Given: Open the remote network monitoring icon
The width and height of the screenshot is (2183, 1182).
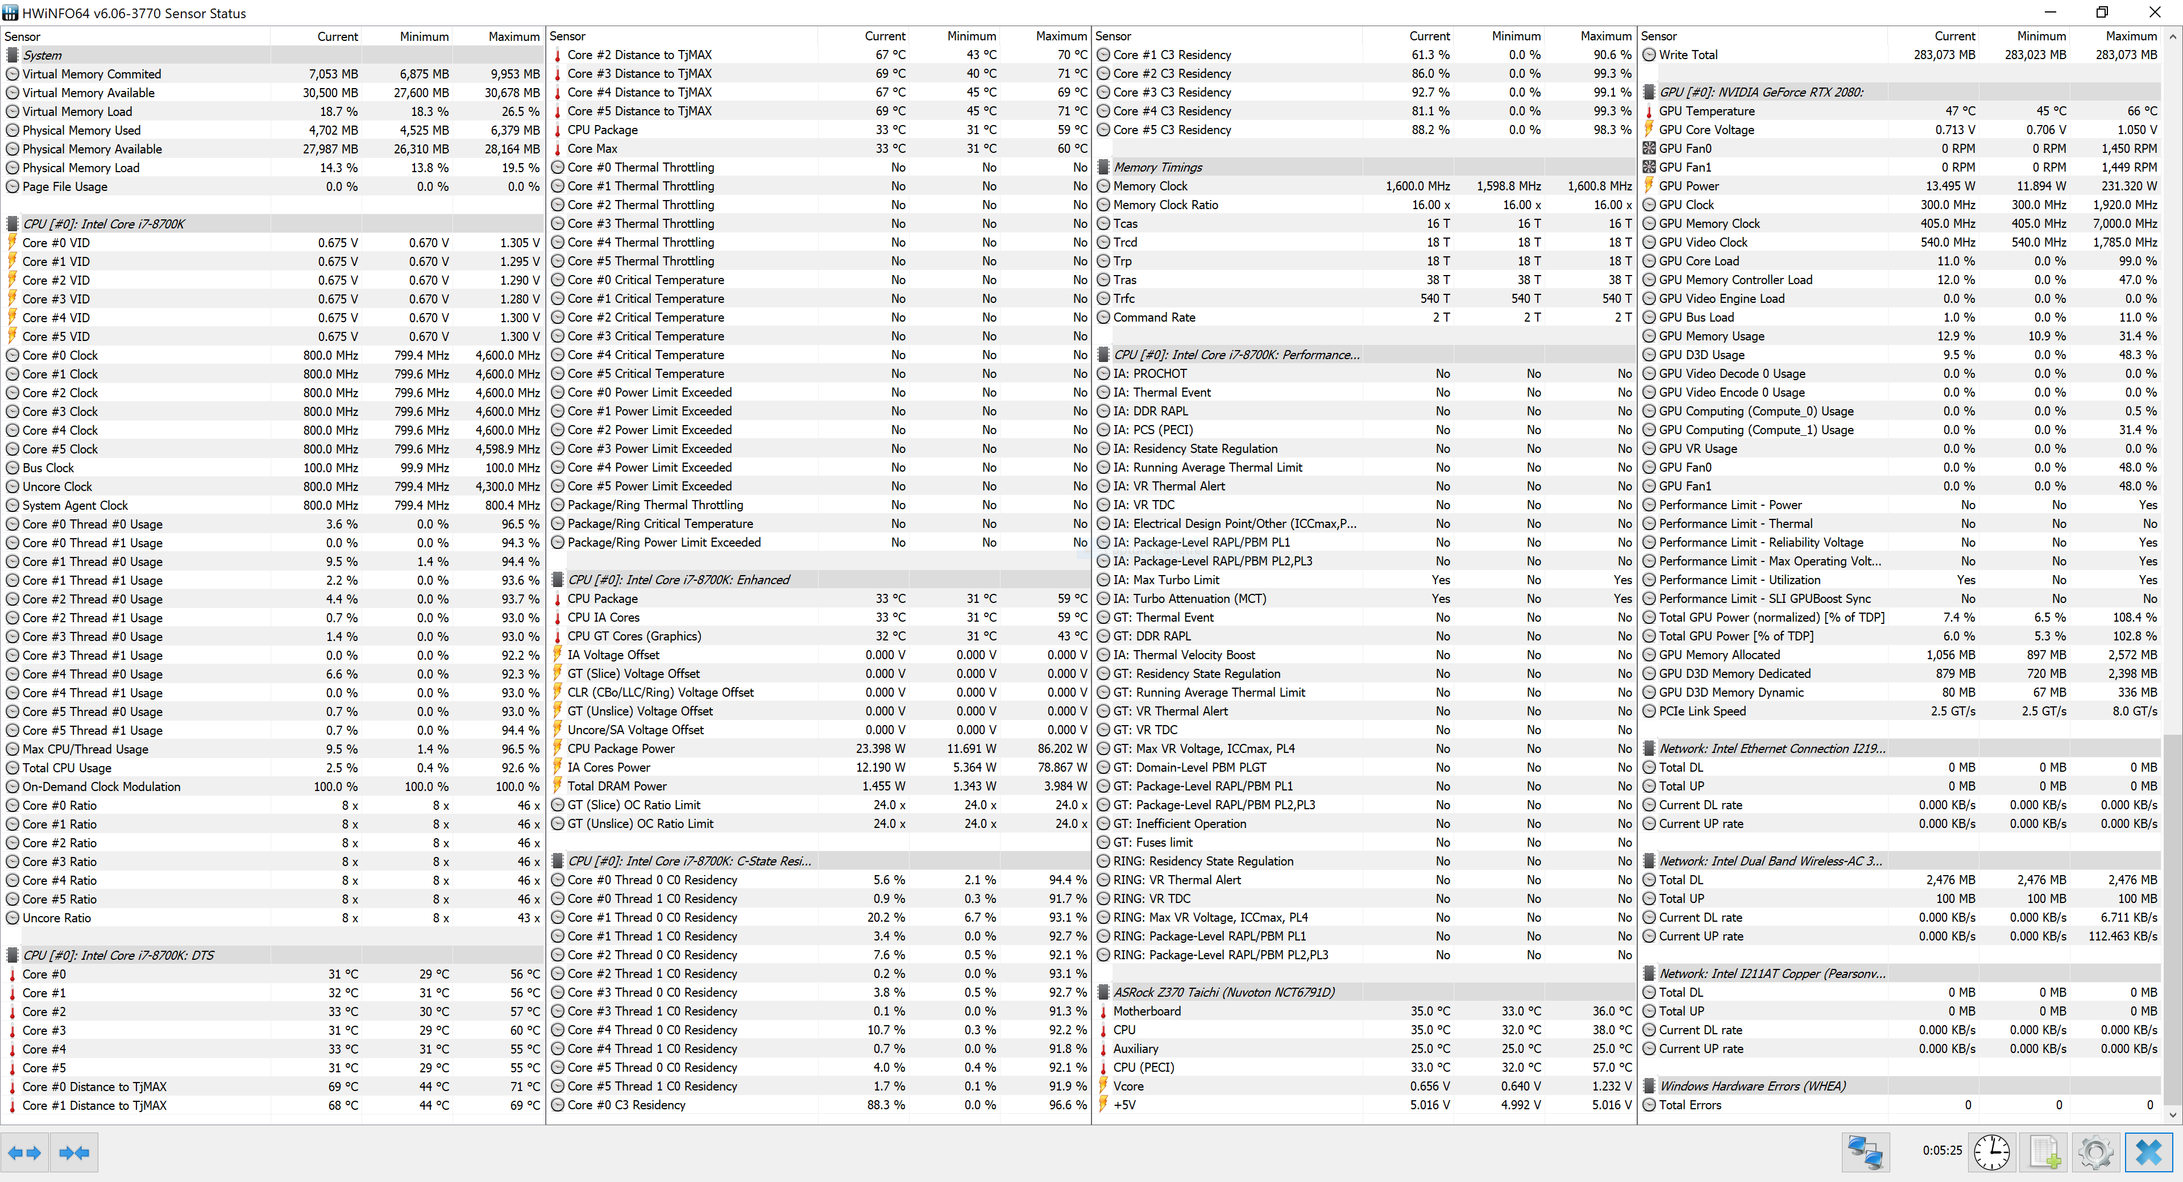Looking at the screenshot, I should (1865, 1152).
